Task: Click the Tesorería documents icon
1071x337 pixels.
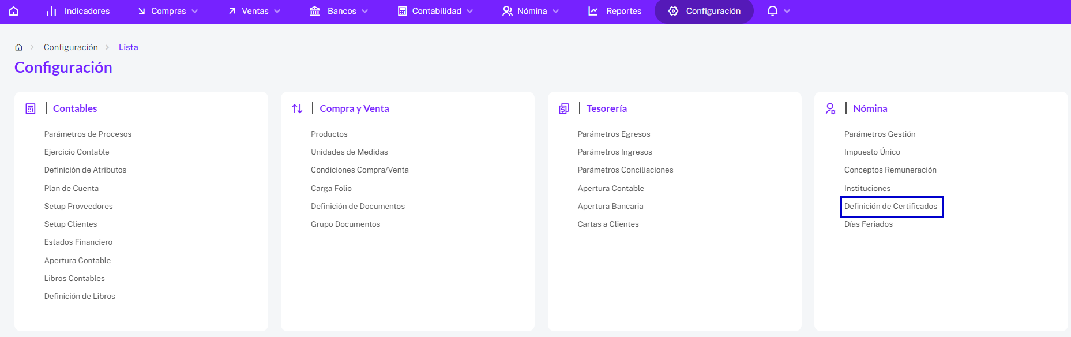Action: click(564, 108)
